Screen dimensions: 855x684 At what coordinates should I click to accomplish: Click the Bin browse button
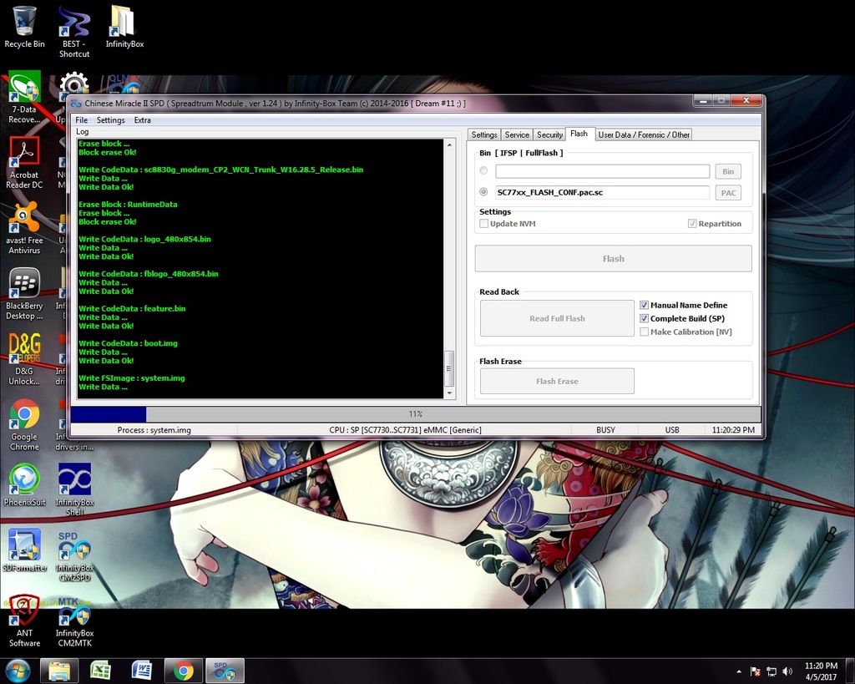coord(728,171)
